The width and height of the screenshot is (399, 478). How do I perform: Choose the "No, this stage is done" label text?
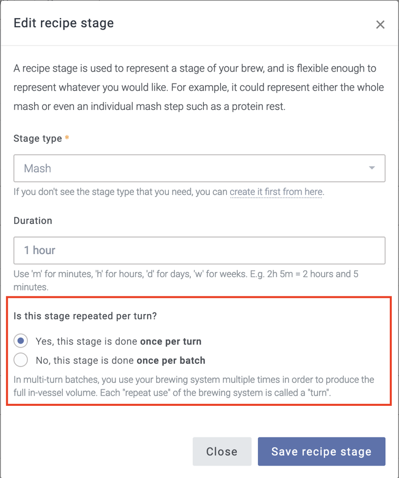tap(85, 361)
